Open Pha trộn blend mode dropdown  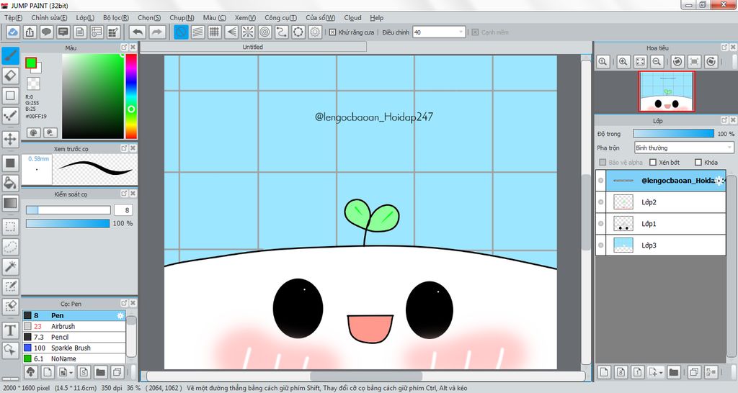[684, 148]
